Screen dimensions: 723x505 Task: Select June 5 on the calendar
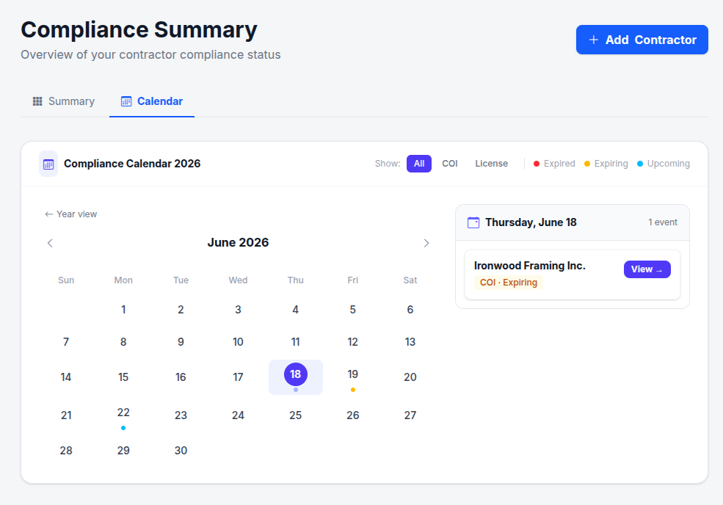353,310
